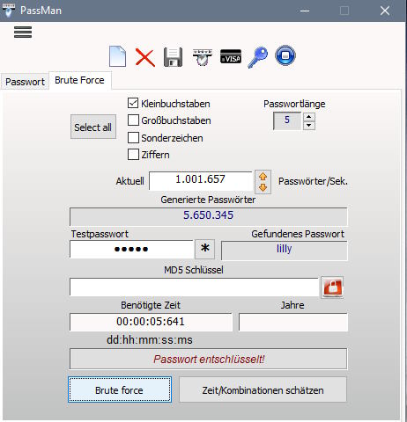Open the hamburger menu
The height and width of the screenshot is (422, 407).
tap(23, 32)
